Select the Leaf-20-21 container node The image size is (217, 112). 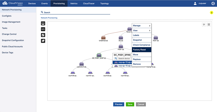82,64
